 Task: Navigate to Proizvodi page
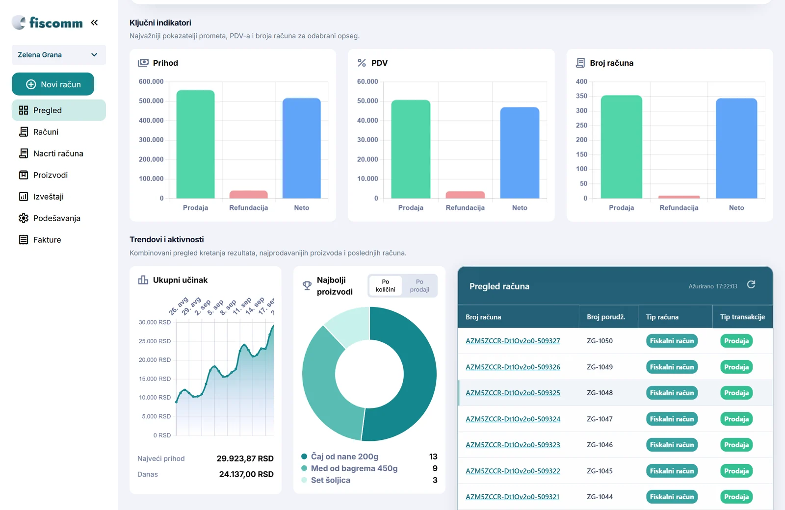pos(59,175)
